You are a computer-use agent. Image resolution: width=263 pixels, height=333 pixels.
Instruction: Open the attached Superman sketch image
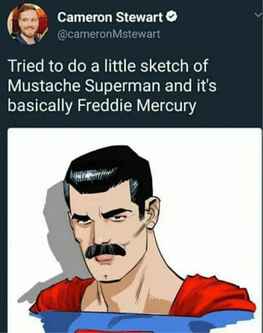click(x=135, y=230)
